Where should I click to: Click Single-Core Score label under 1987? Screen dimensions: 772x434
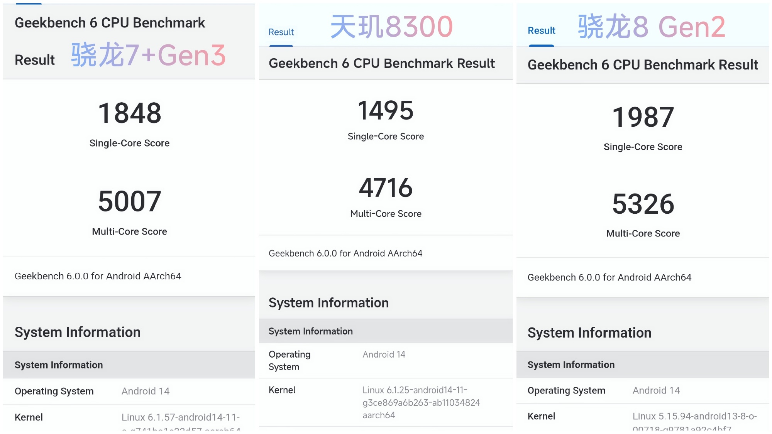click(643, 147)
